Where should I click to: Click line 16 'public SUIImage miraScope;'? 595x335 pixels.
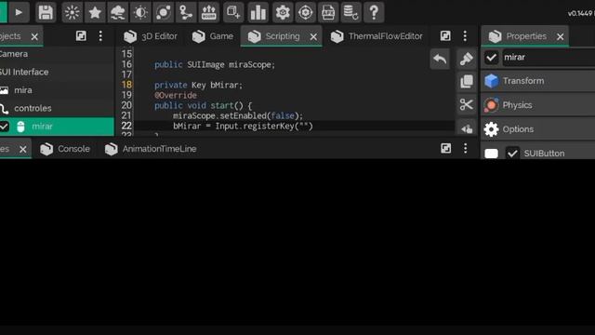point(215,65)
